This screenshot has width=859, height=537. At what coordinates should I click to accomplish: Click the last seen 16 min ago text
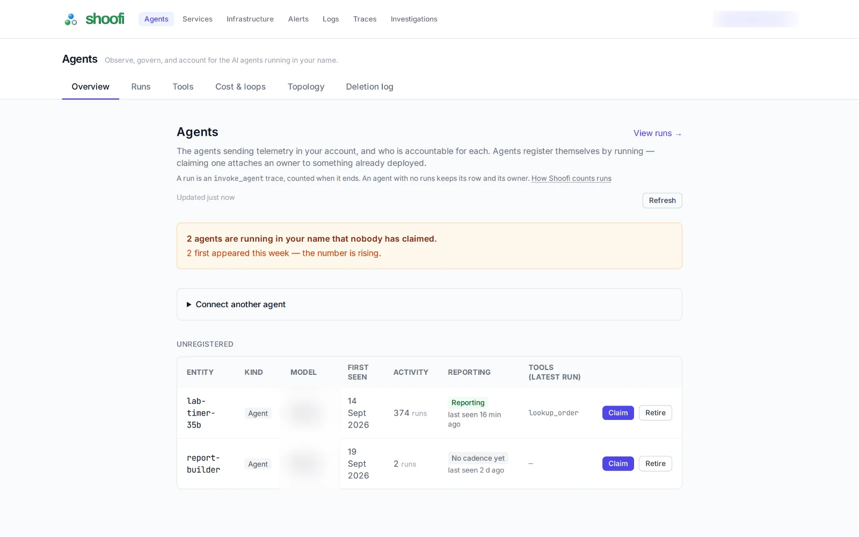(475, 419)
